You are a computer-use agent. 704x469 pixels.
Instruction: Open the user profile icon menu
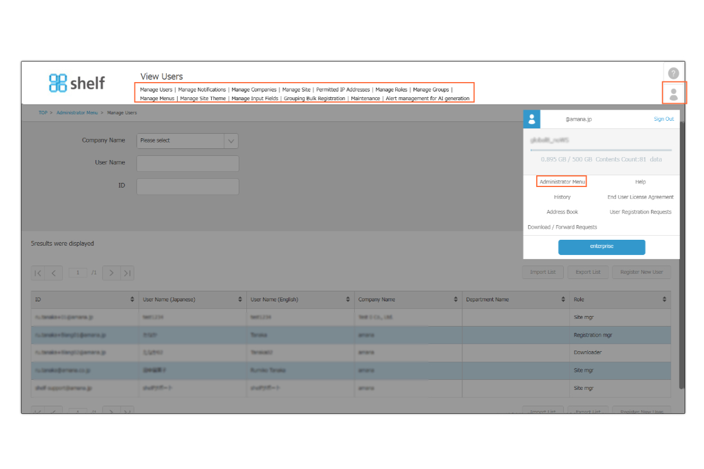[x=673, y=94]
